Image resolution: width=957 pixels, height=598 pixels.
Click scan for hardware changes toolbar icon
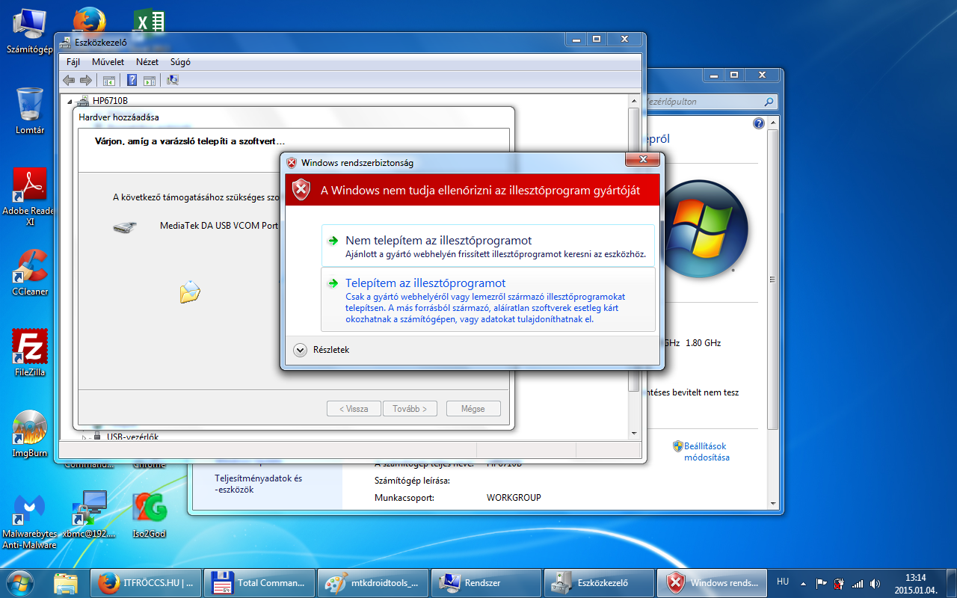[x=173, y=81]
